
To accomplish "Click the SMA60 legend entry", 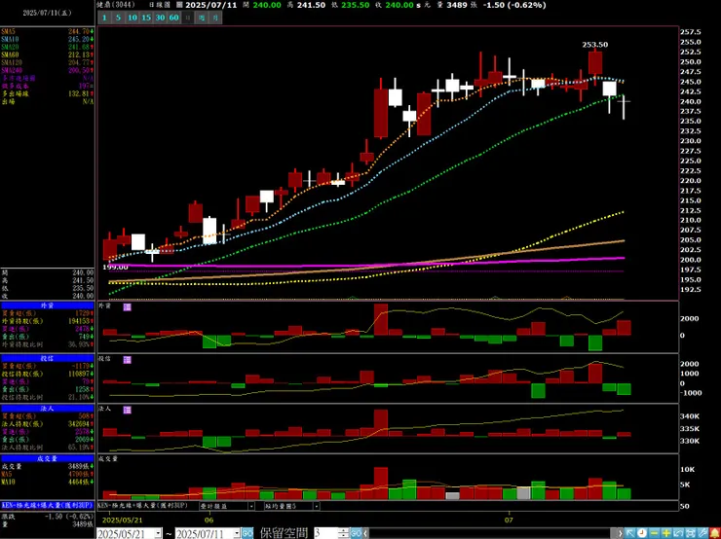I will [x=48, y=55].
